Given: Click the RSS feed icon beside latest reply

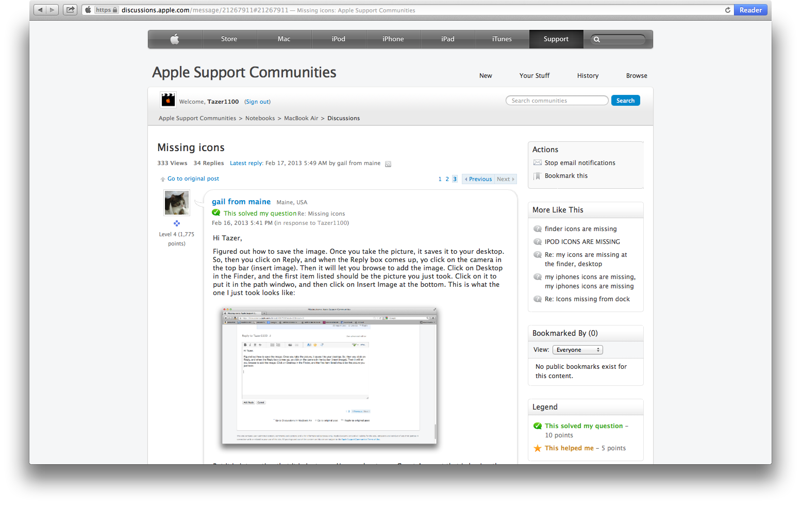Looking at the screenshot, I should (388, 164).
